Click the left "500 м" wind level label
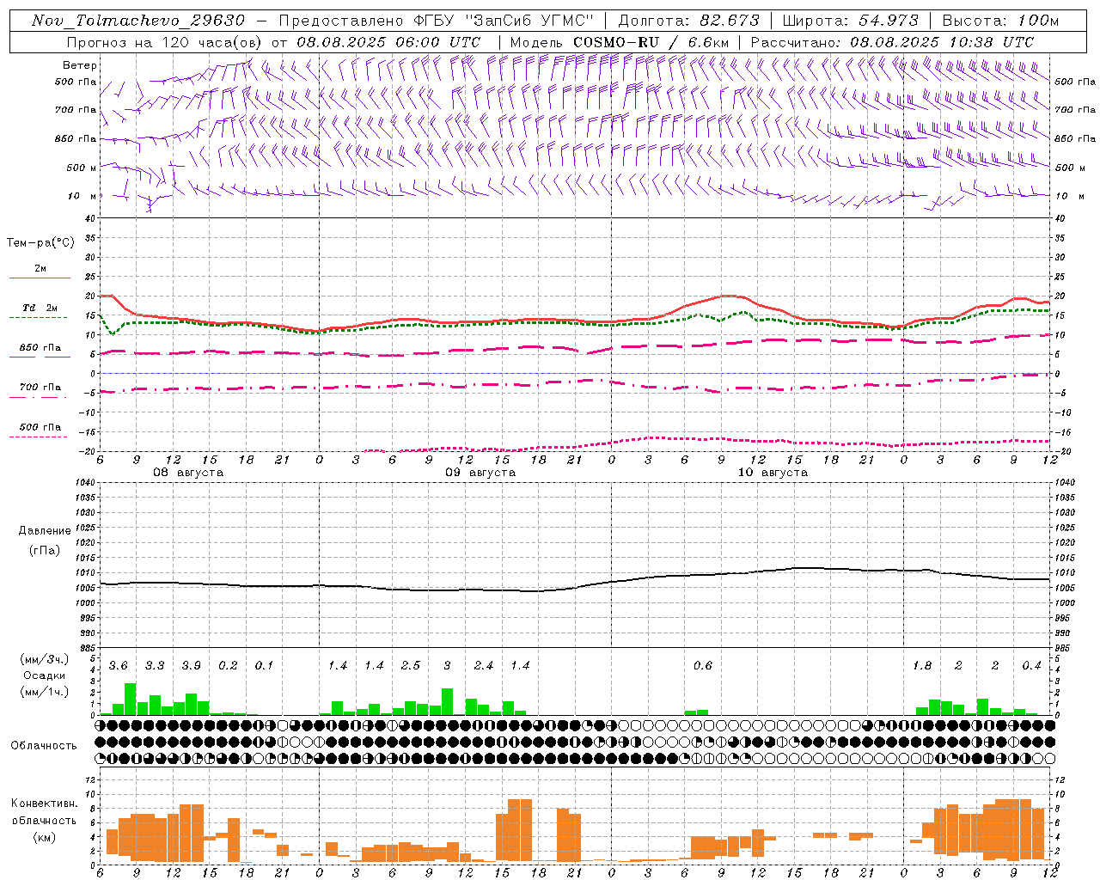Image resolution: width=1100 pixels, height=880 pixels. coord(82,168)
